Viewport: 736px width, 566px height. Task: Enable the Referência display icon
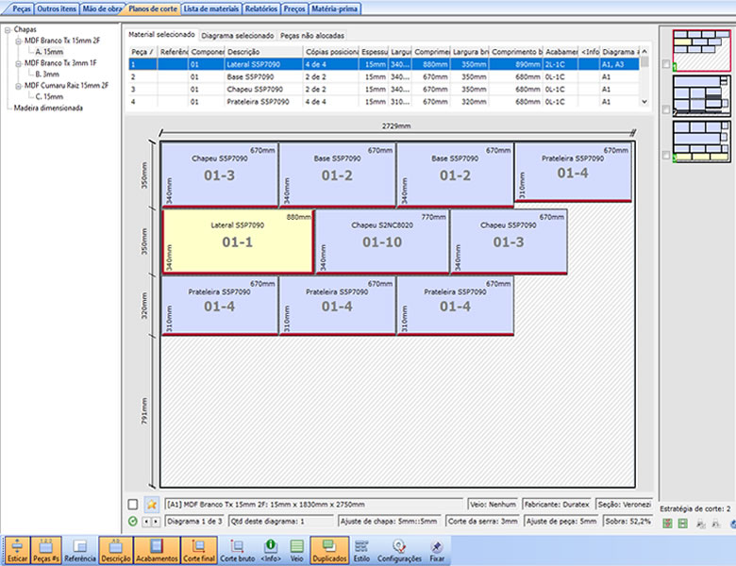(79, 550)
